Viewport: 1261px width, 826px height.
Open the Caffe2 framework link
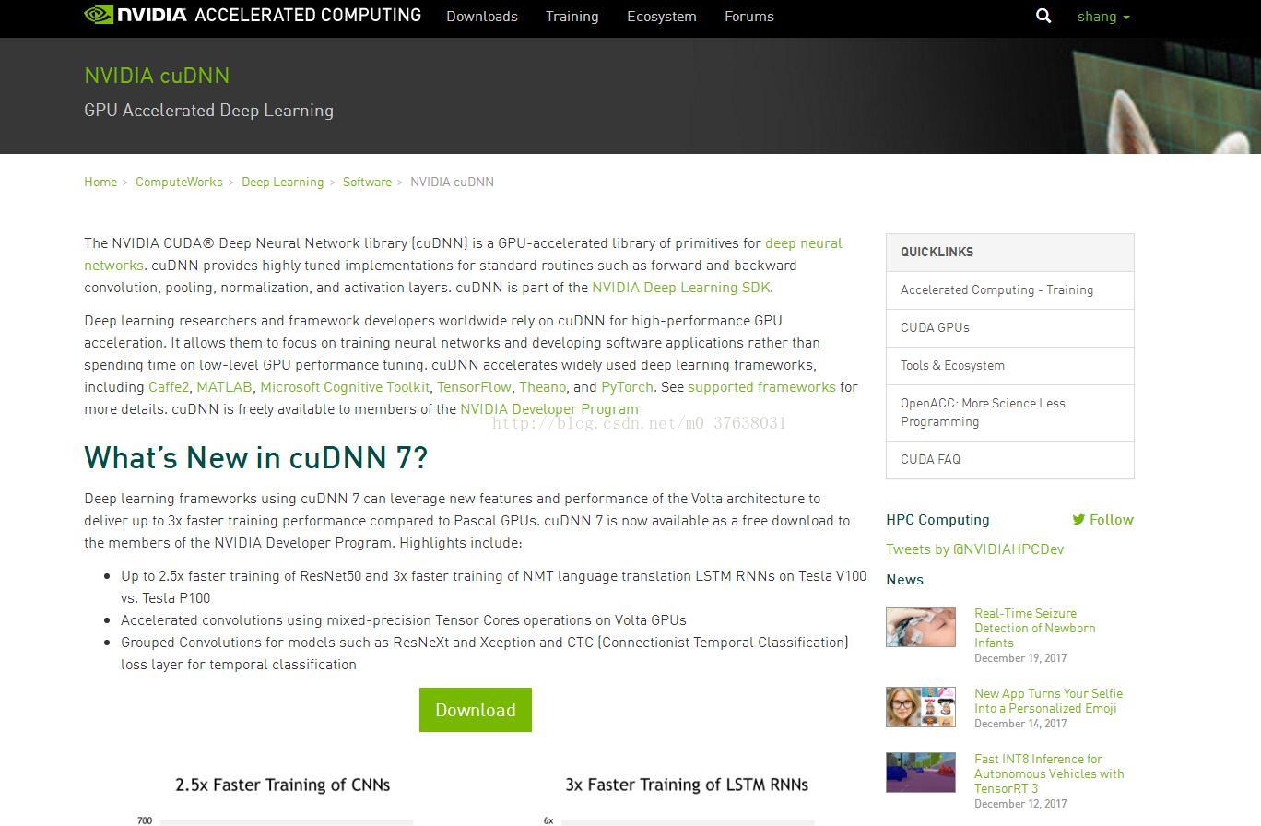pyautogui.click(x=169, y=387)
